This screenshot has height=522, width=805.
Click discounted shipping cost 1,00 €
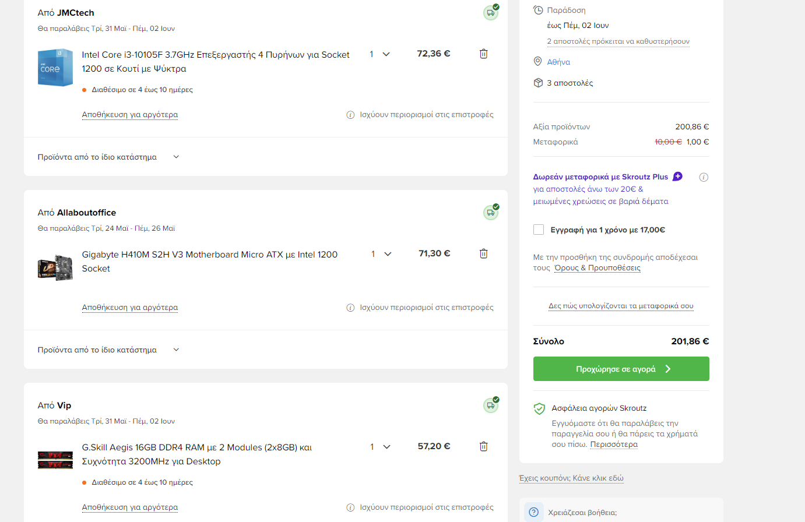pos(698,142)
